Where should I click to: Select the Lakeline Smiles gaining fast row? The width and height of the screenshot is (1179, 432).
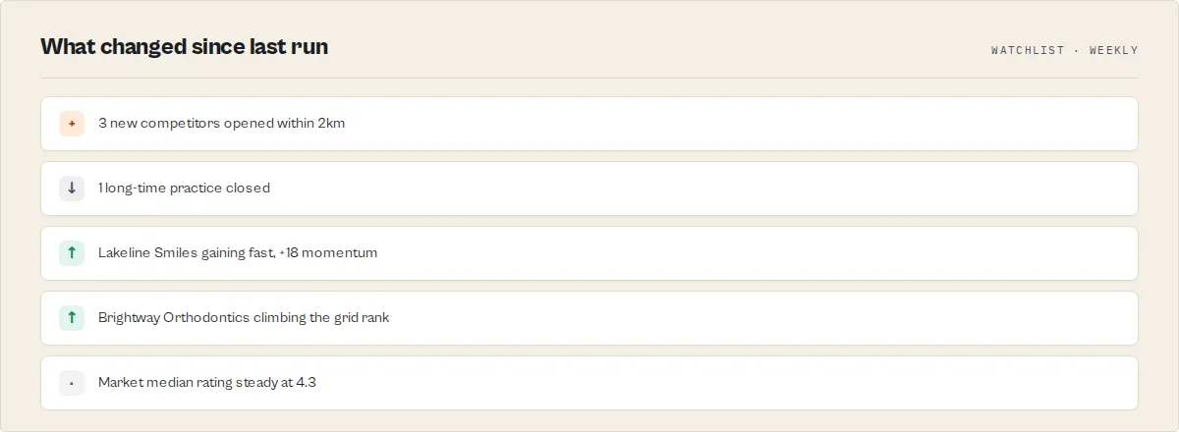point(589,253)
